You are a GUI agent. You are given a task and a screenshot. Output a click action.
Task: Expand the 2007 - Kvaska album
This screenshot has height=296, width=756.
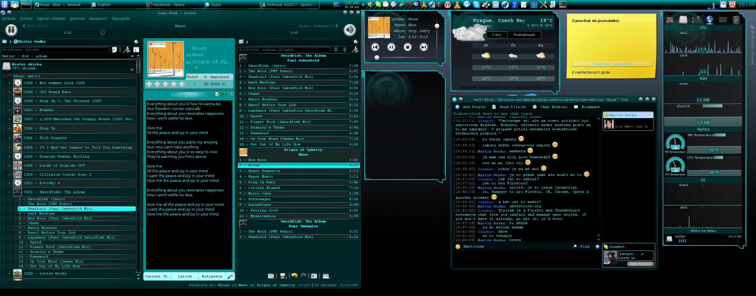coord(9,110)
